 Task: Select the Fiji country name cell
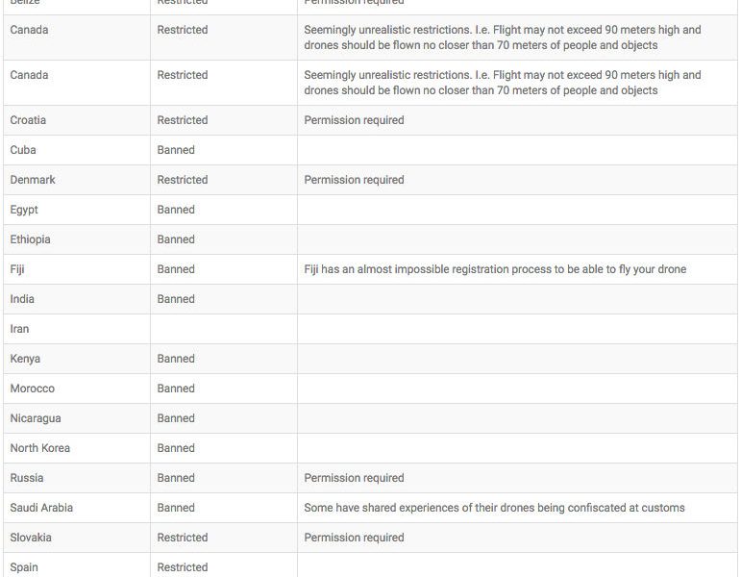tap(17, 269)
